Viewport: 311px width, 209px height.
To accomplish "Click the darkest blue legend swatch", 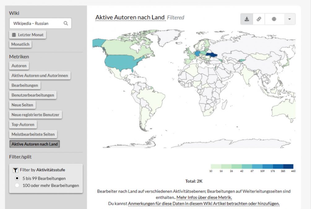I will tap(288, 167).
